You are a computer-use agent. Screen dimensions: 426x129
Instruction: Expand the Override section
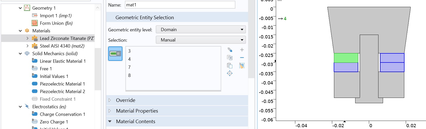click(x=110, y=100)
